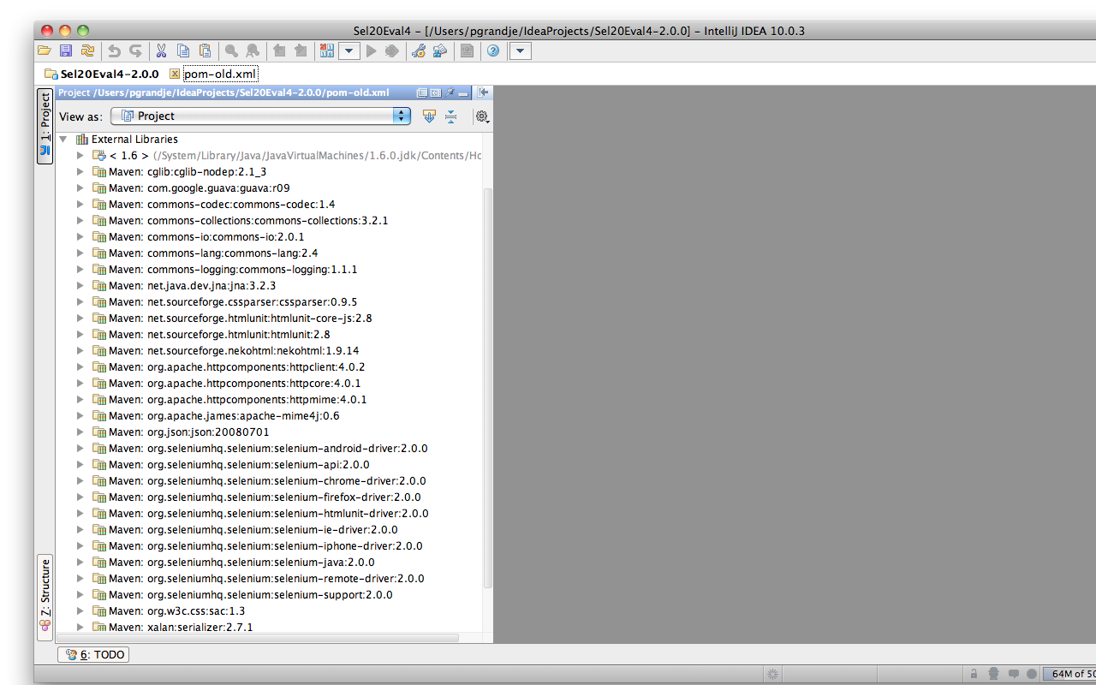
Task: Click commons-lang:commons-lang:2.4 library icon
Action: pyautogui.click(x=98, y=253)
